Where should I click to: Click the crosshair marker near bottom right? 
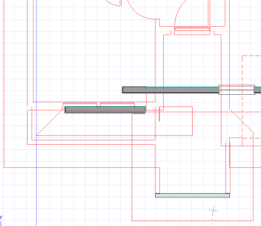213,211
